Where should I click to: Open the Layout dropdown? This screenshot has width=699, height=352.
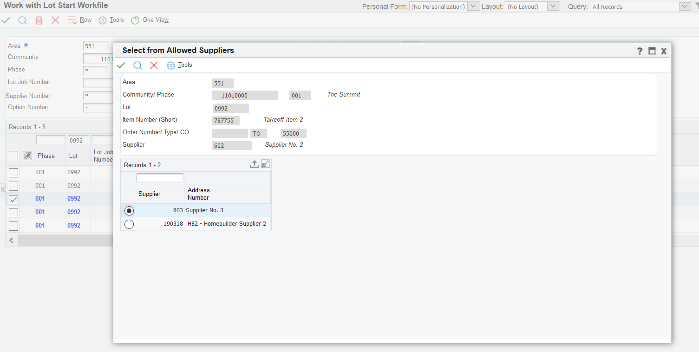click(x=553, y=7)
